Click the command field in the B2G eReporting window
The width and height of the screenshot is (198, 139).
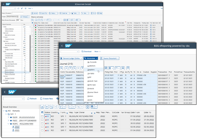click(x=70, y=51)
